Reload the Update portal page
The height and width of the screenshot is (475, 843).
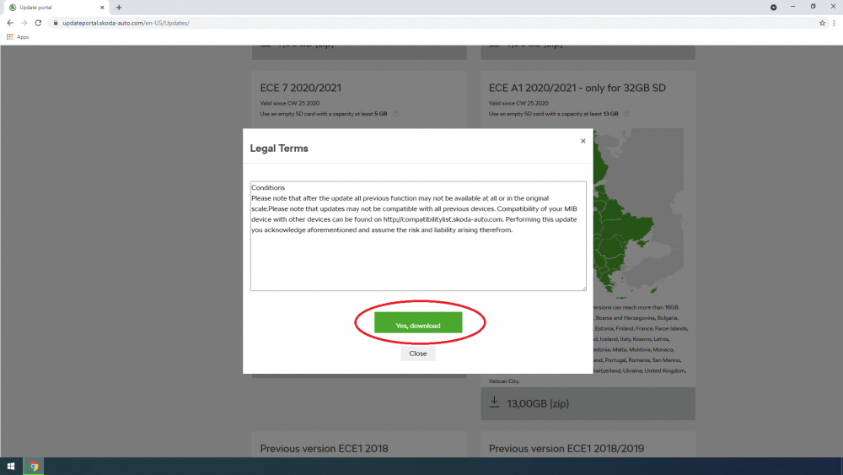pos(38,23)
